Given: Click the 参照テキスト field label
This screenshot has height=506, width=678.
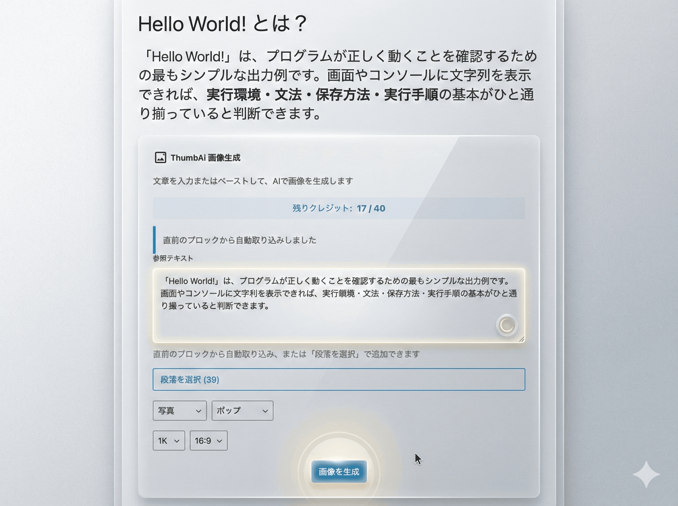Looking at the screenshot, I should pyautogui.click(x=173, y=258).
